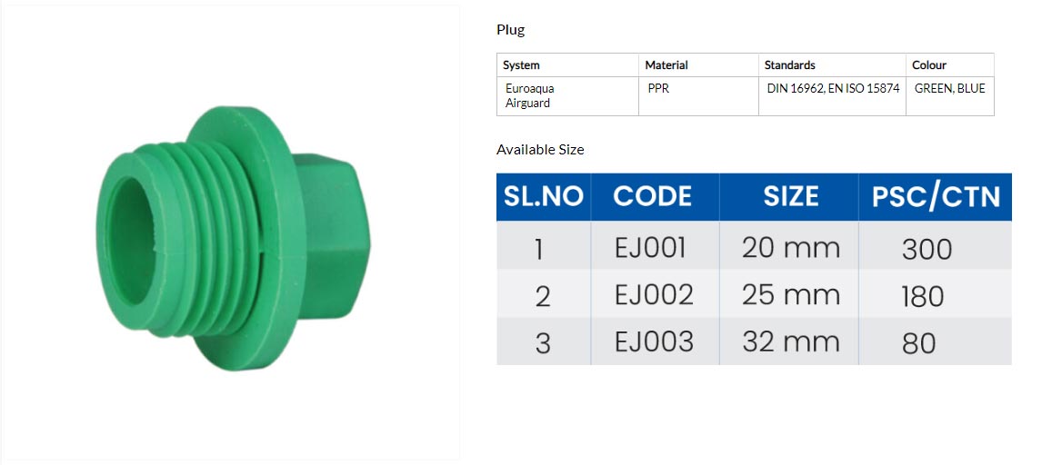Click the DIN 16962, EN ISO 15874 text
Viewport: 1062px width, 465px height.
tap(833, 88)
